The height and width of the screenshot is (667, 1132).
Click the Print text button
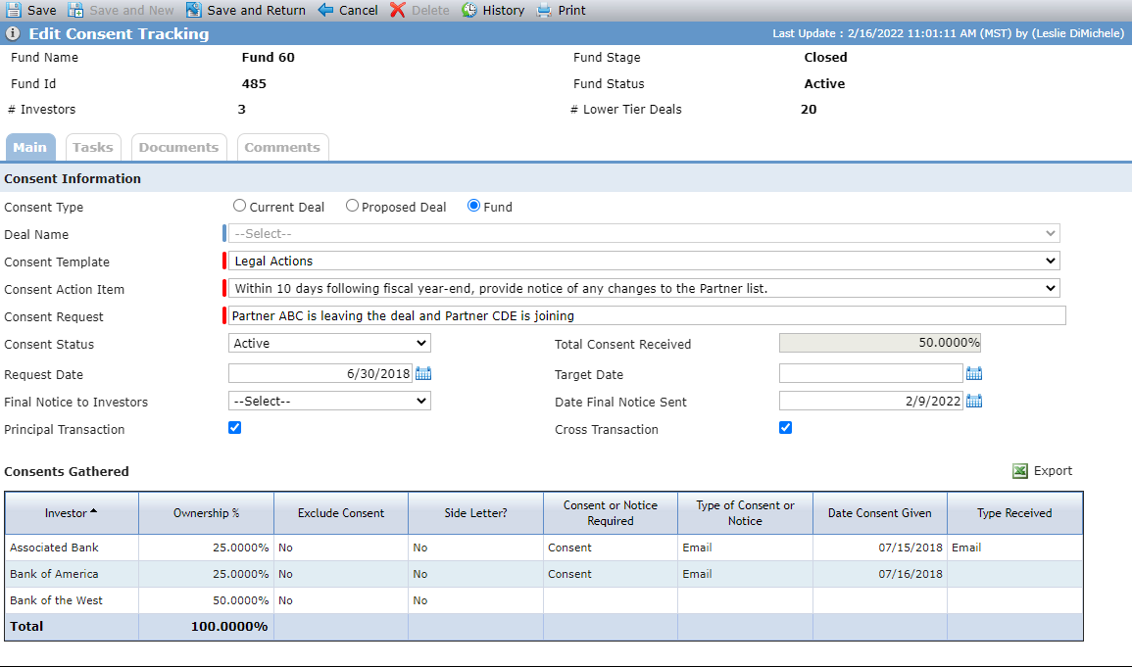point(571,10)
